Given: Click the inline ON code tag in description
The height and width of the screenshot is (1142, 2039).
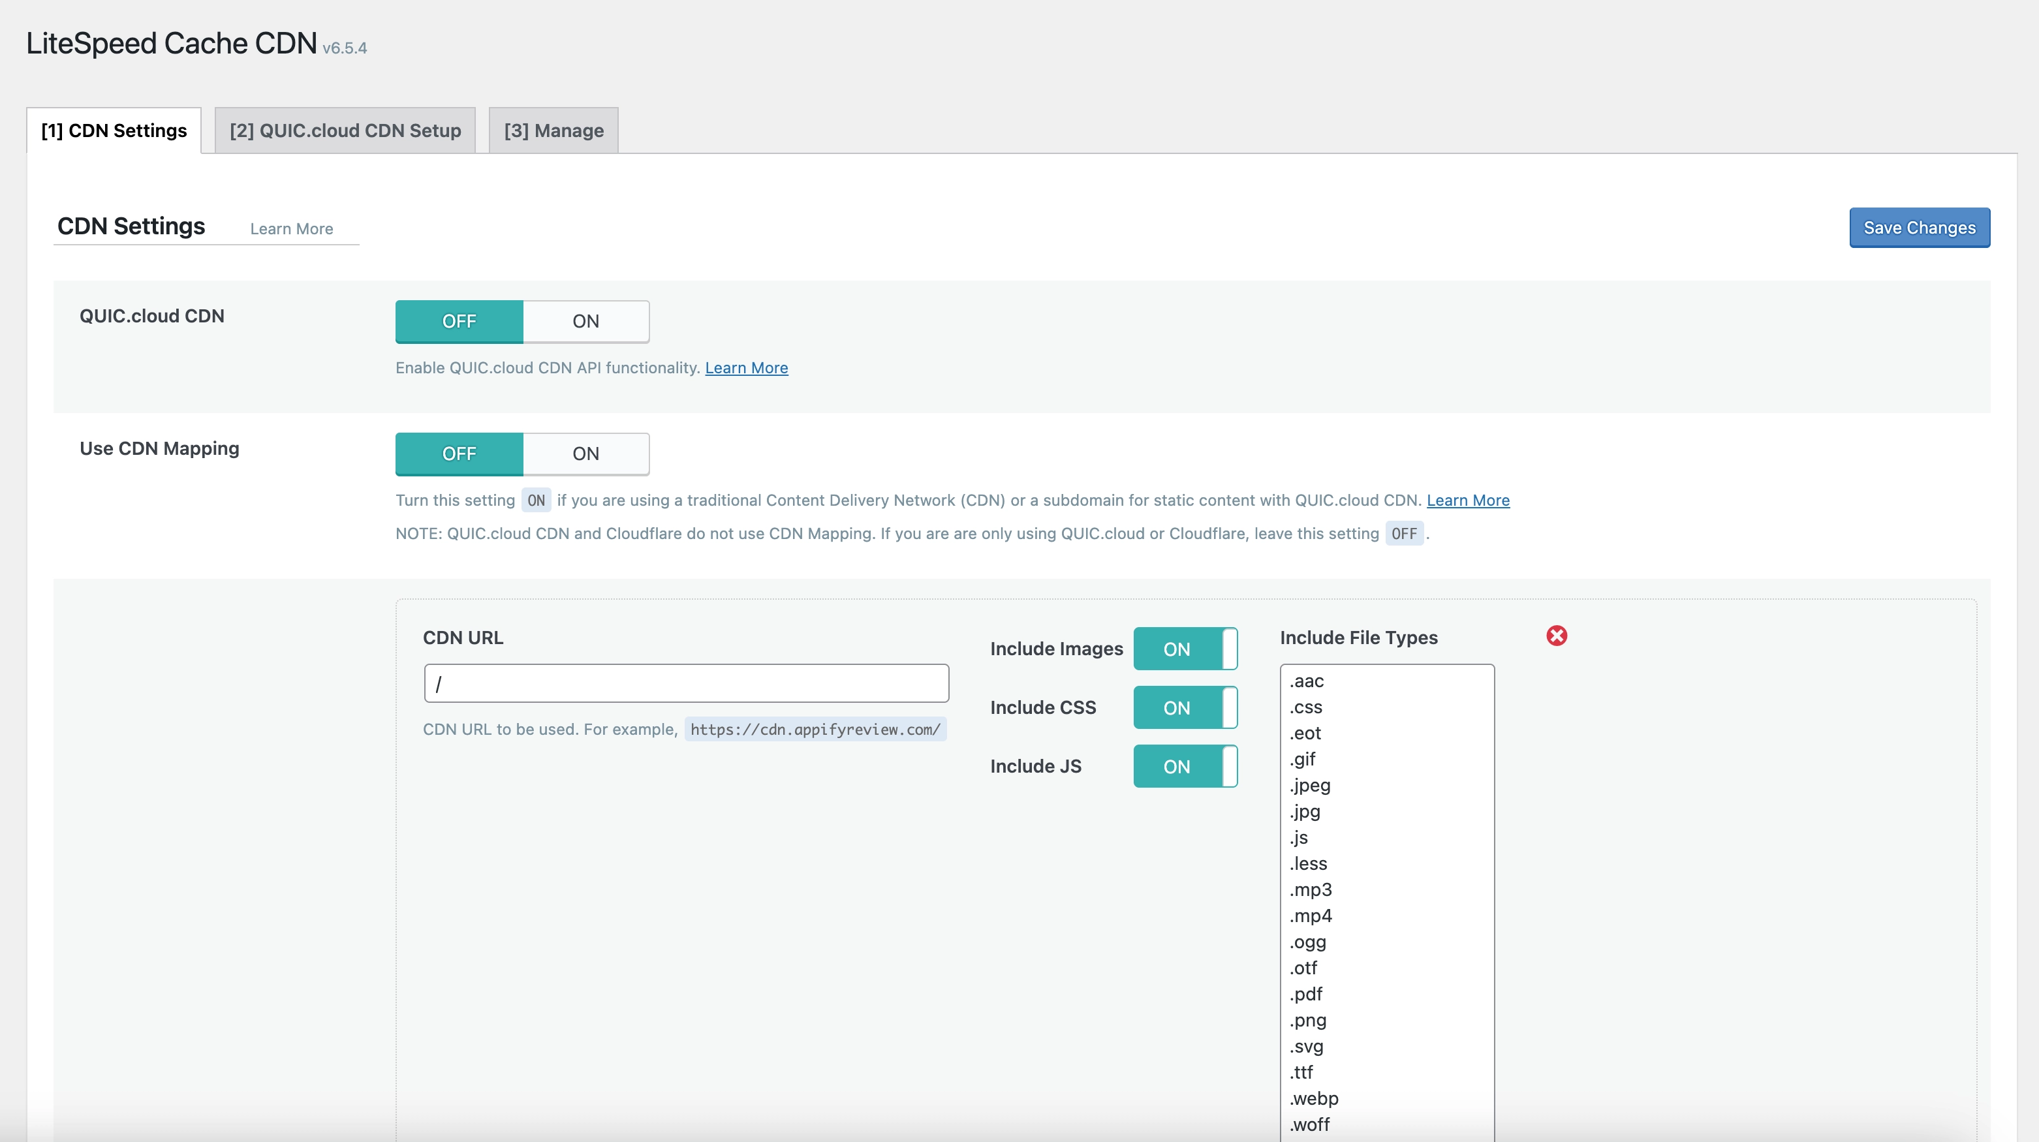Looking at the screenshot, I should tap(536, 500).
